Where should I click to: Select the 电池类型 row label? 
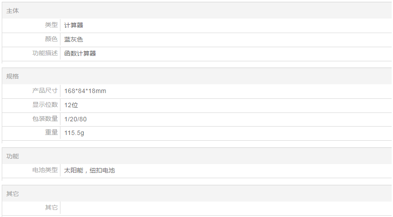[45, 170]
